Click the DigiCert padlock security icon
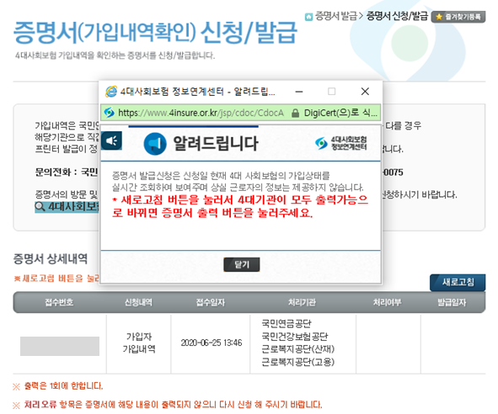The height and width of the screenshot is (414, 498). (x=296, y=113)
